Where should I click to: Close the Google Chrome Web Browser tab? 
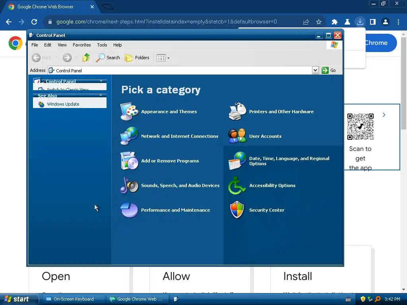click(x=92, y=7)
